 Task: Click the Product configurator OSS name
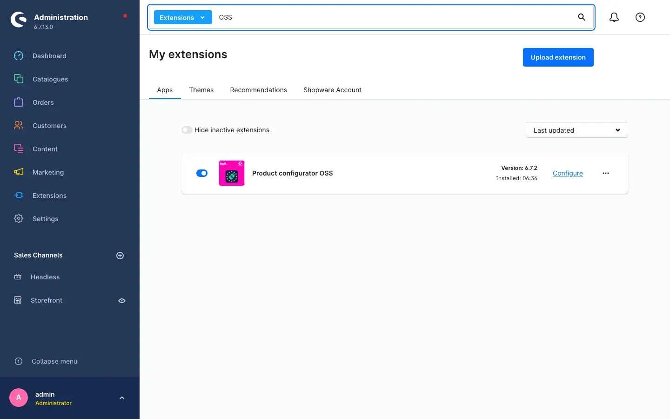pos(293,173)
